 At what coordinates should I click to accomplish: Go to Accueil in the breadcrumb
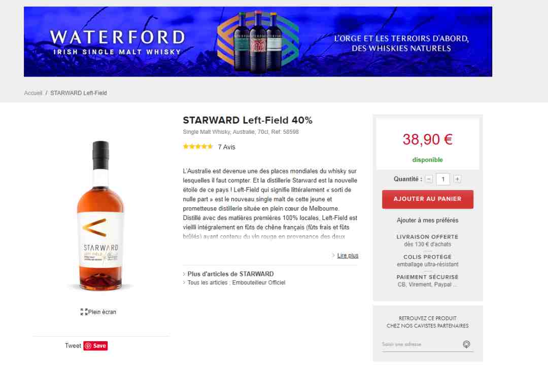tap(33, 93)
